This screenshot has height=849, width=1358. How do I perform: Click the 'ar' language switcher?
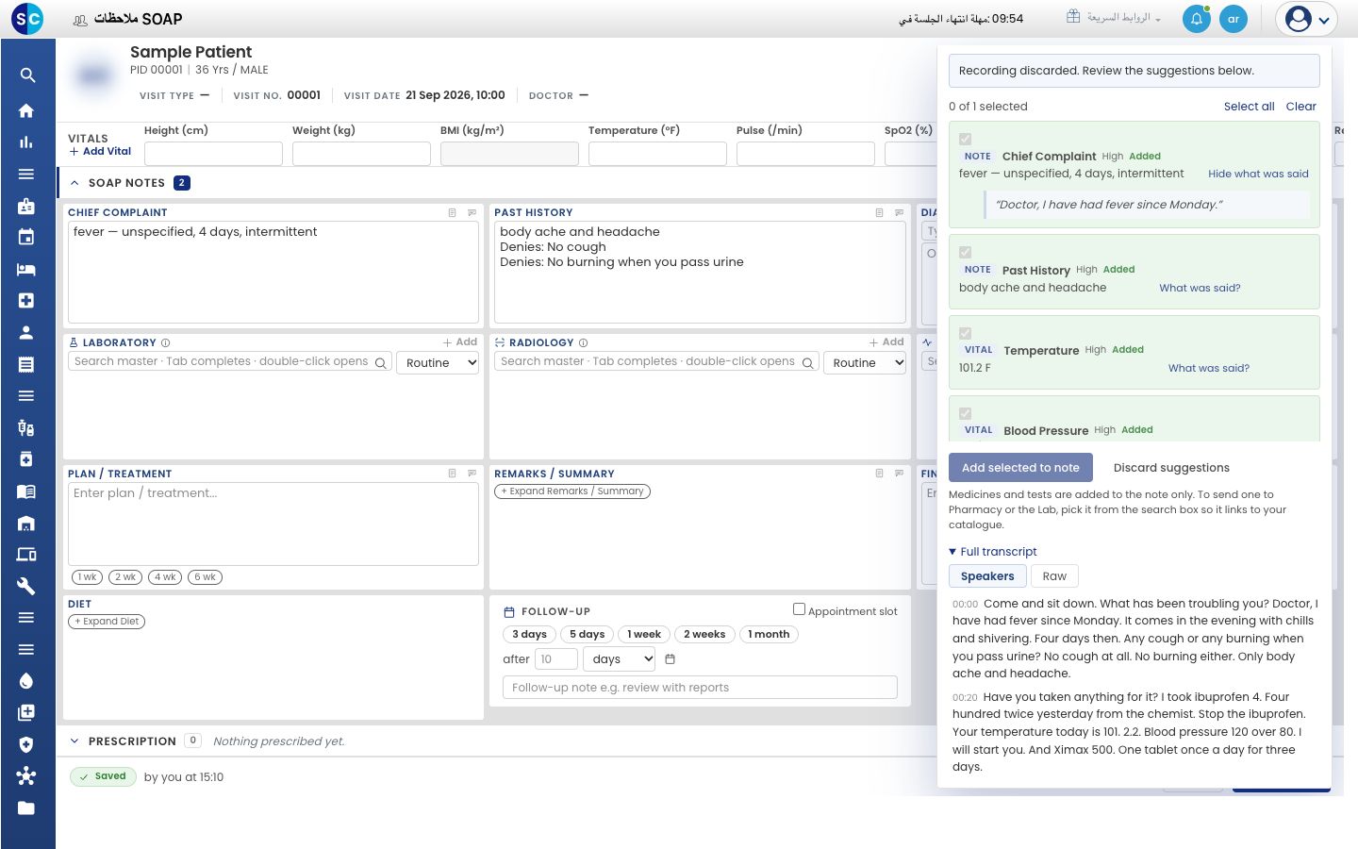point(1234,19)
